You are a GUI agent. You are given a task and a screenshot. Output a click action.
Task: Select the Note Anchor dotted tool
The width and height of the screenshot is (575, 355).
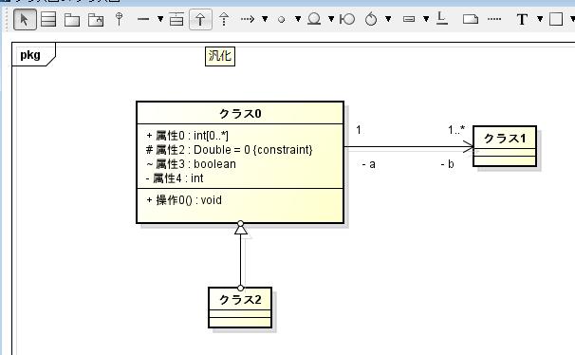[494, 19]
